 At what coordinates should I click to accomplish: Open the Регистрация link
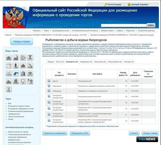pos(114,4)
